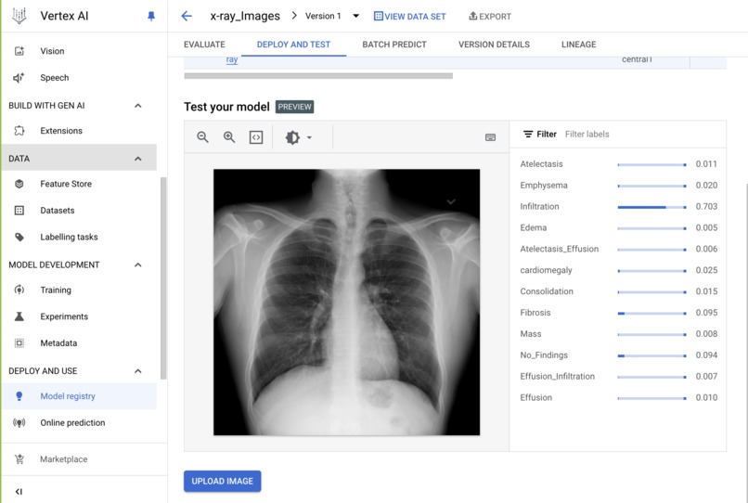
Task: Collapse the Model Development section
Action: [138, 264]
